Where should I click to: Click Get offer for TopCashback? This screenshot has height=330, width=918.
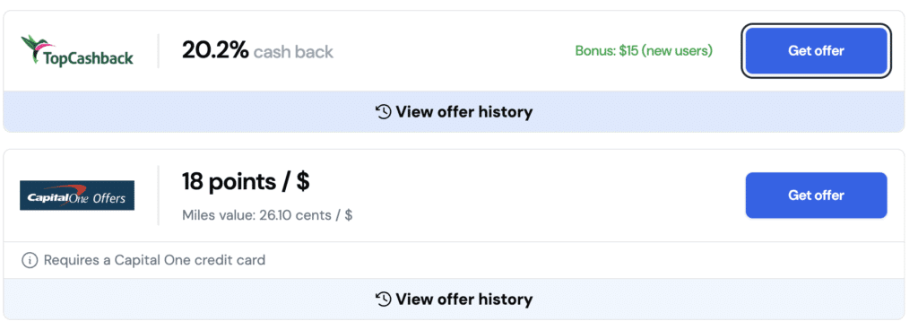pyautogui.click(x=816, y=51)
